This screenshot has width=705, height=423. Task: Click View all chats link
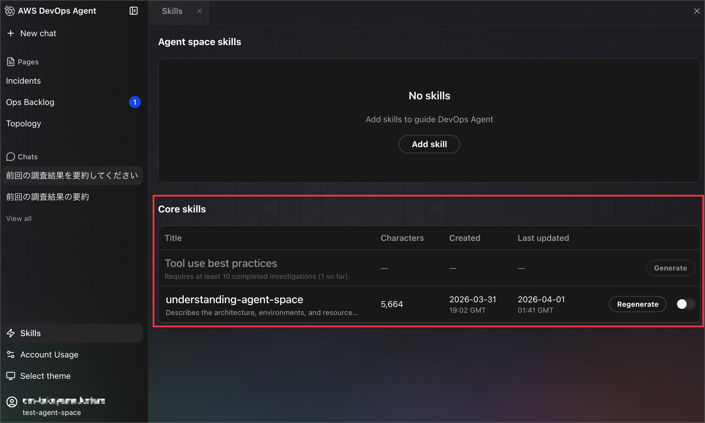click(19, 218)
